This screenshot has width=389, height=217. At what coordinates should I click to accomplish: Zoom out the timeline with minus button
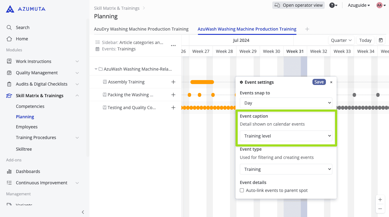pos(380,209)
